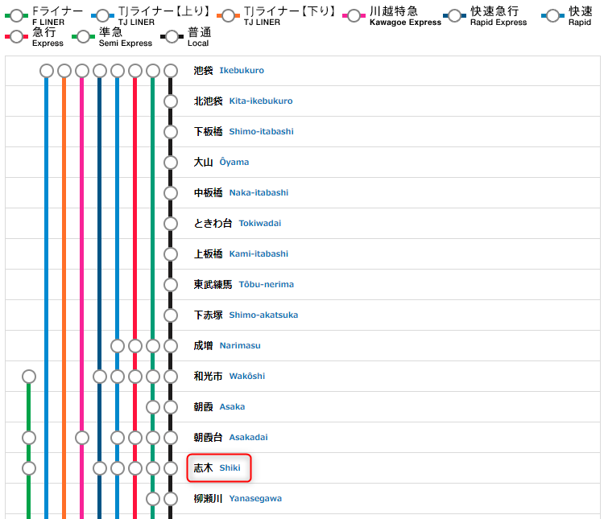Open the Naka-itabashi station link
The image size is (604, 519).
coord(259,192)
